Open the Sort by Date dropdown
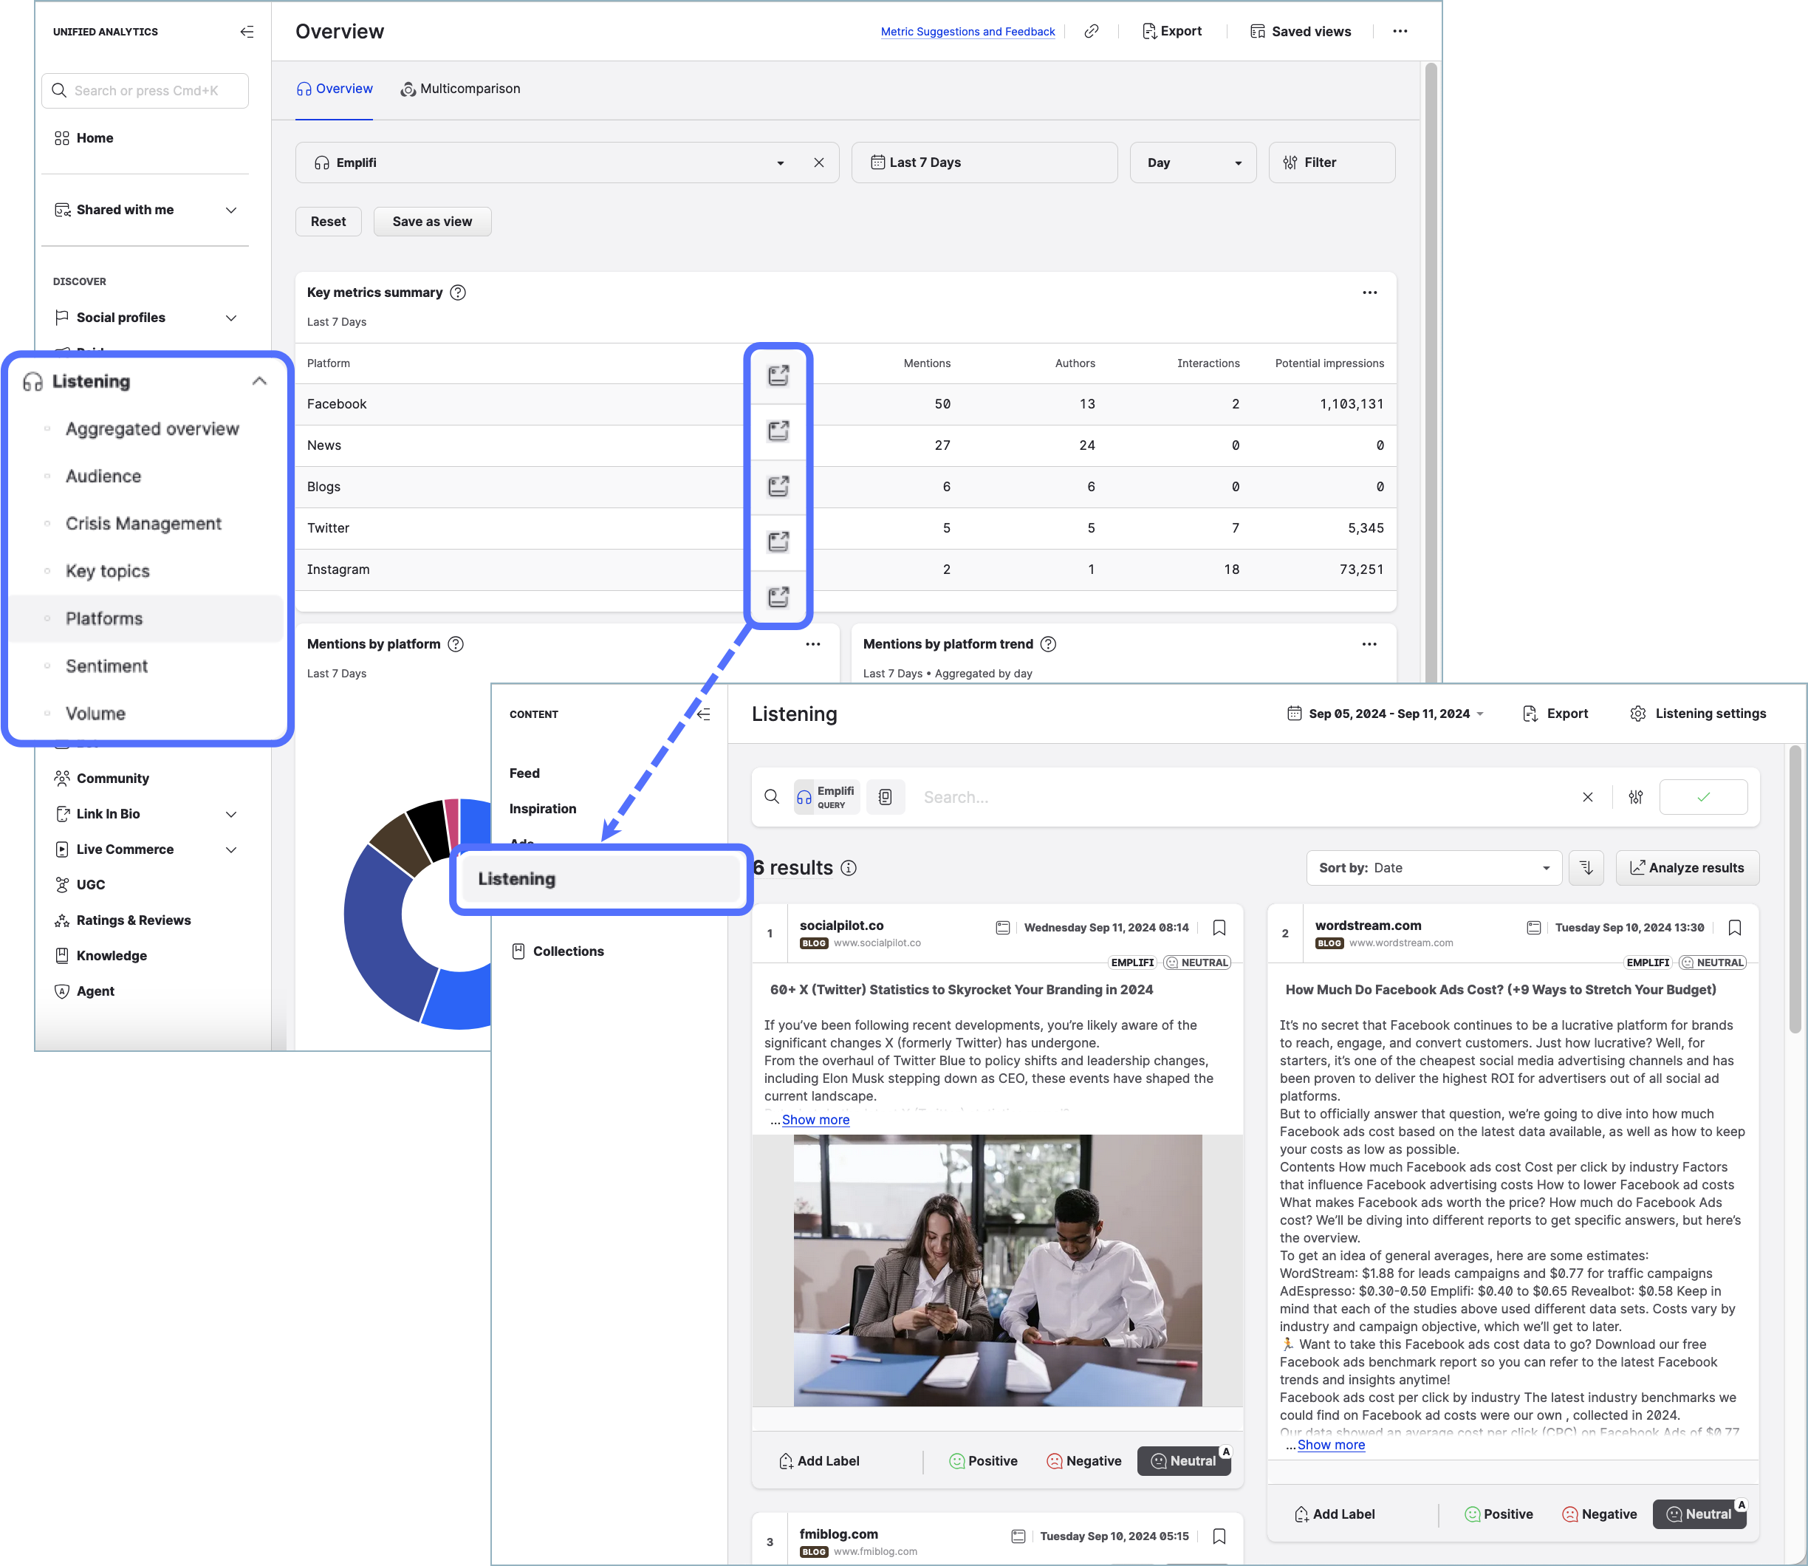This screenshot has height=1566, width=1808. tap(1433, 868)
